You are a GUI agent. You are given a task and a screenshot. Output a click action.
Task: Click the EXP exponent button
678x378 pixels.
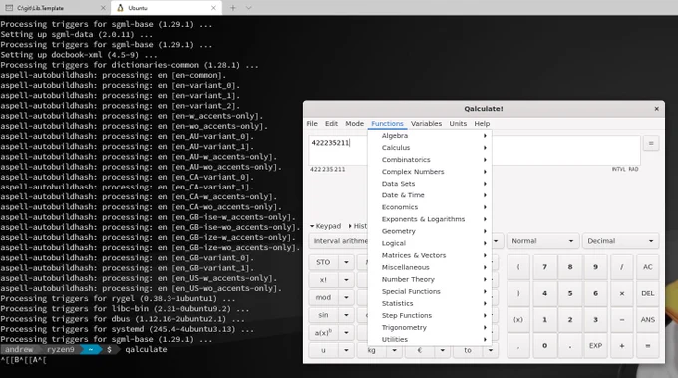(x=595, y=346)
